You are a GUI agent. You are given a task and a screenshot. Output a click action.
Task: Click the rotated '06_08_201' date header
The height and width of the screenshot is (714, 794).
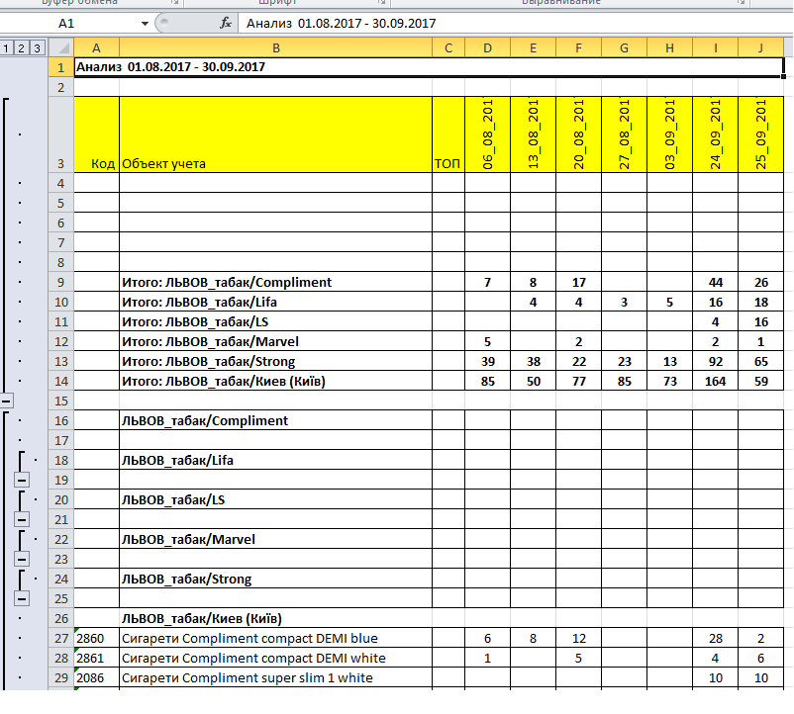click(487, 134)
